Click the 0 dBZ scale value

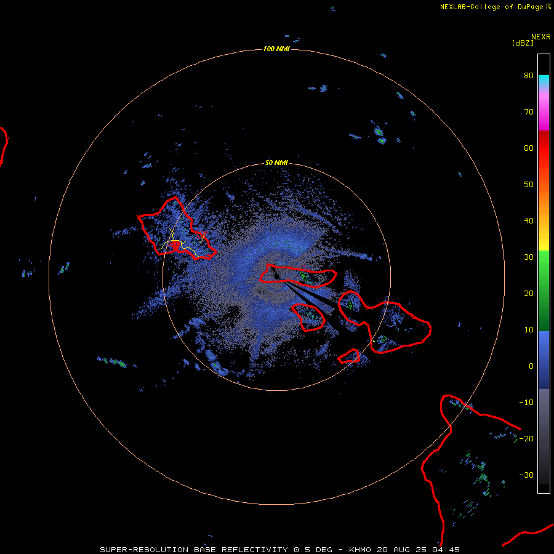coord(531,366)
